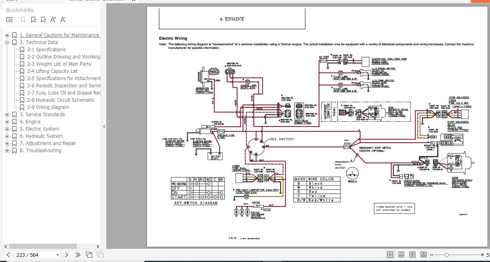
Task: Click the "KEY SWITCH DIAGRAM" label
Action: click(196, 203)
